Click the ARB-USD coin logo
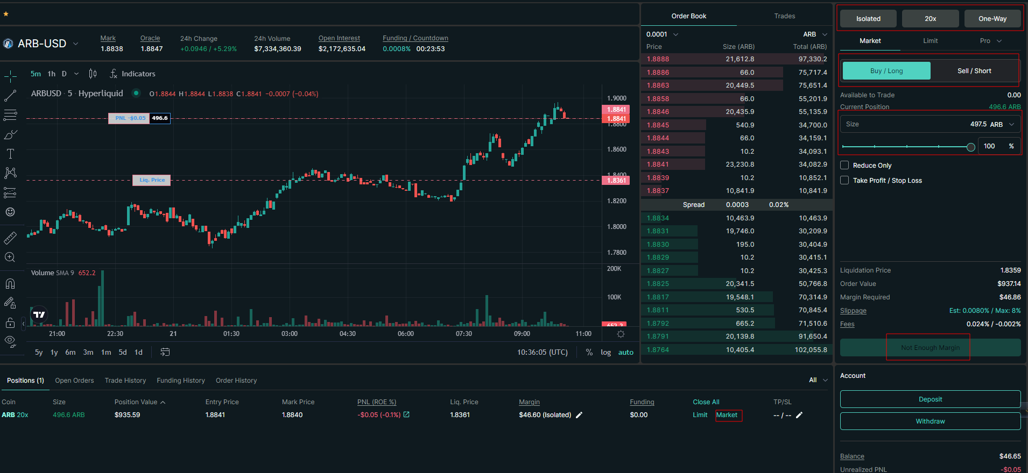Viewport: 1028px width, 473px height. 8,44
